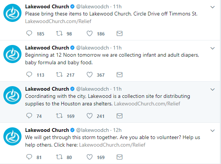Retweet the tweet with 98 retweets

pos(59,34)
